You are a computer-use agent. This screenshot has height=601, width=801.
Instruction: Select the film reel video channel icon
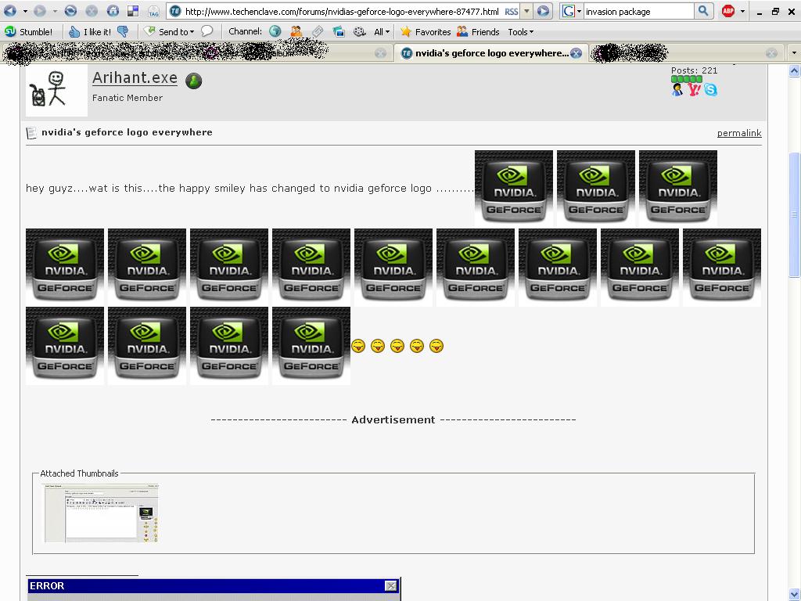(360, 31)
